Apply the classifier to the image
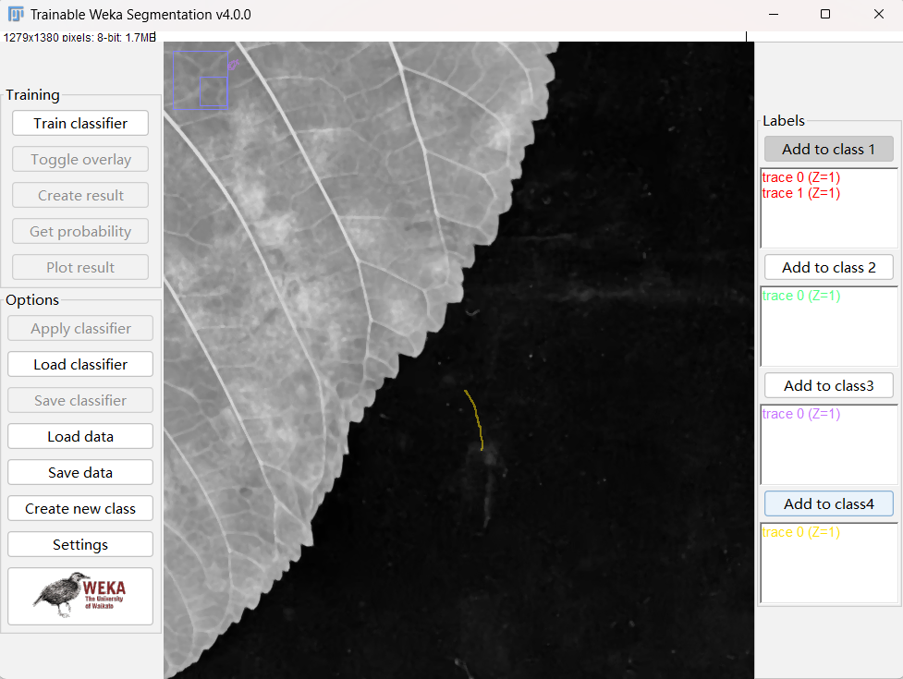This screenshot has height=679, width=903. [x=79, y=328]
